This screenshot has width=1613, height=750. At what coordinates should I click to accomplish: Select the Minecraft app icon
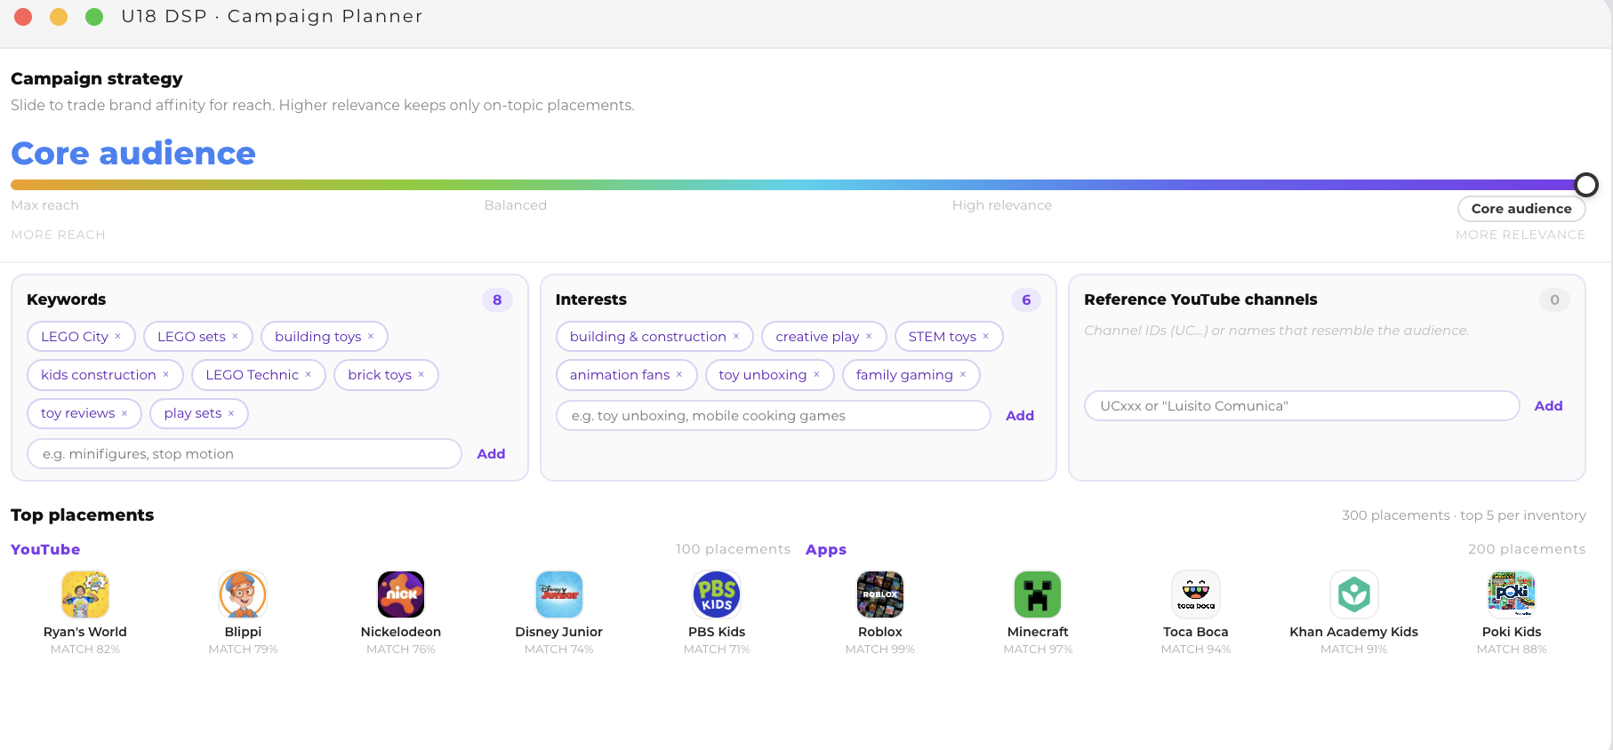click(x=1038, y=594)
